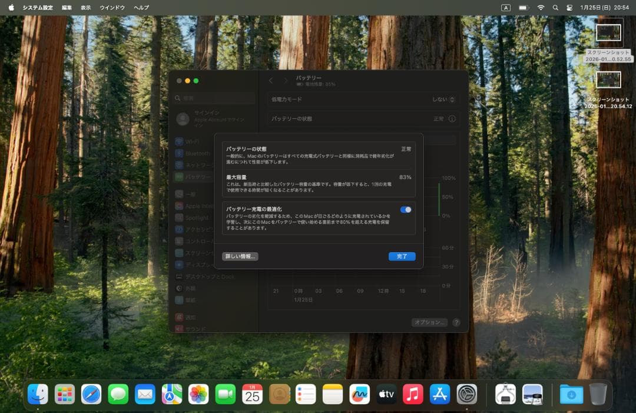Click the Wi-Fi status icon in menu bar
This screenshot has width=636, height=413.
541,8
